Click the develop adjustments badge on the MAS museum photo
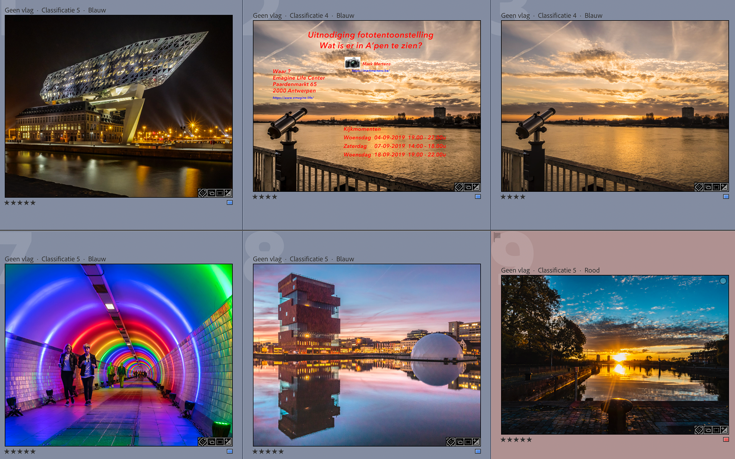This screenshot has width=735, height=459. 476,442
